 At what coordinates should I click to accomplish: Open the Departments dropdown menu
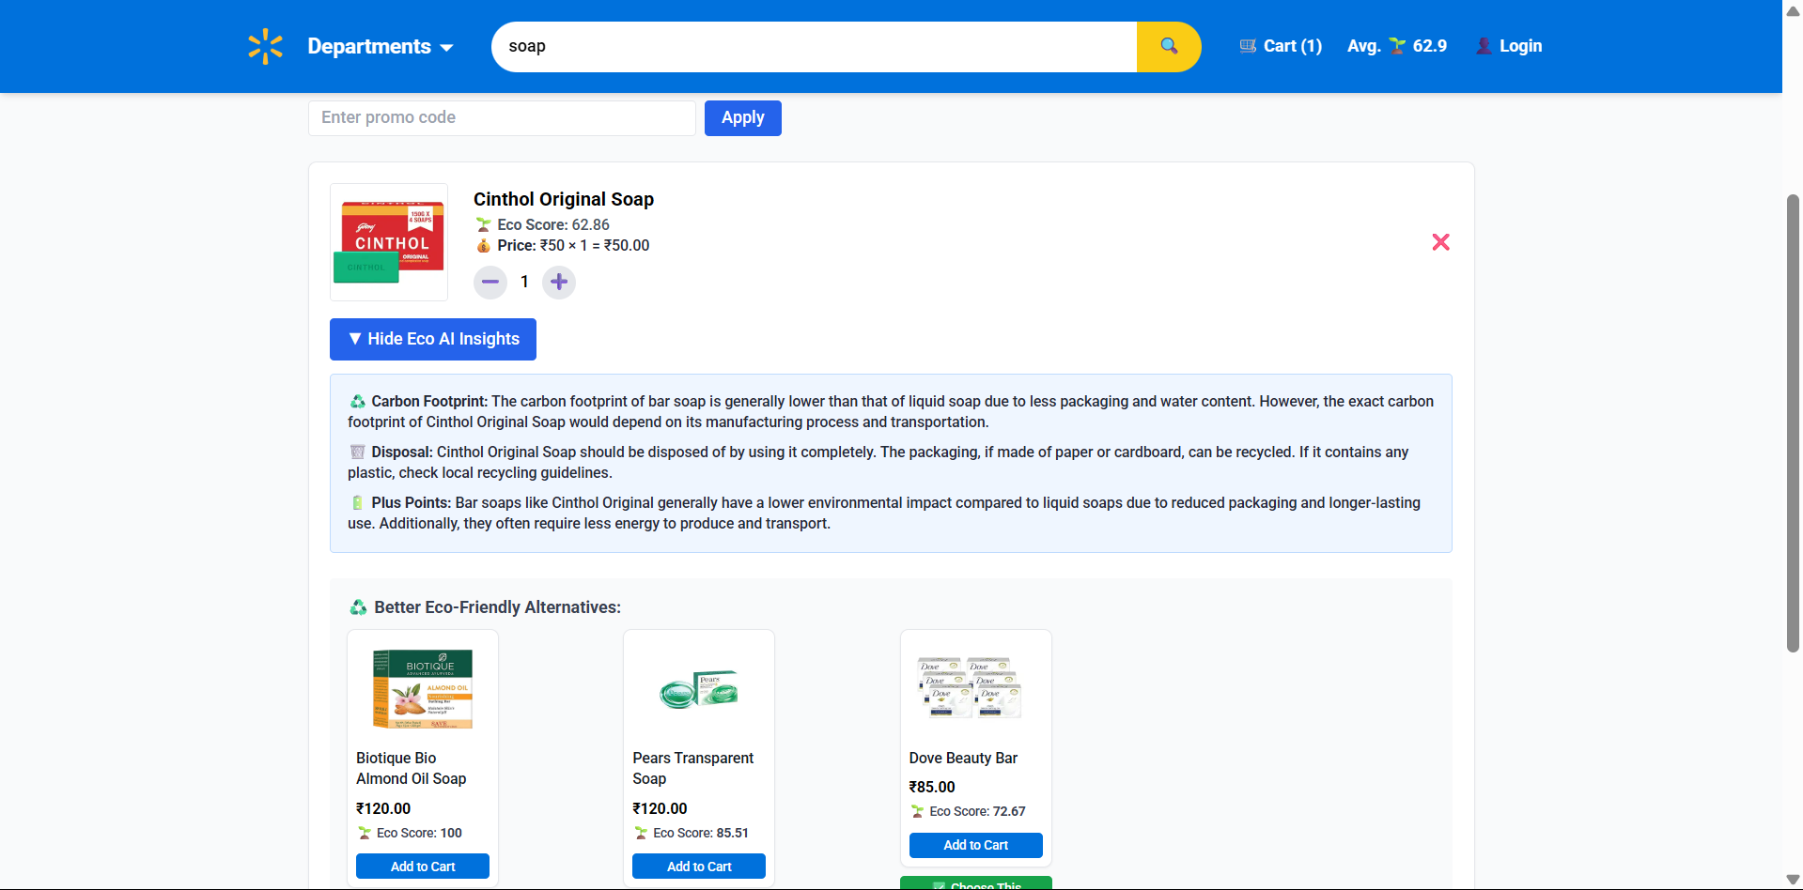pyautogui.click(x=381, y=46)
